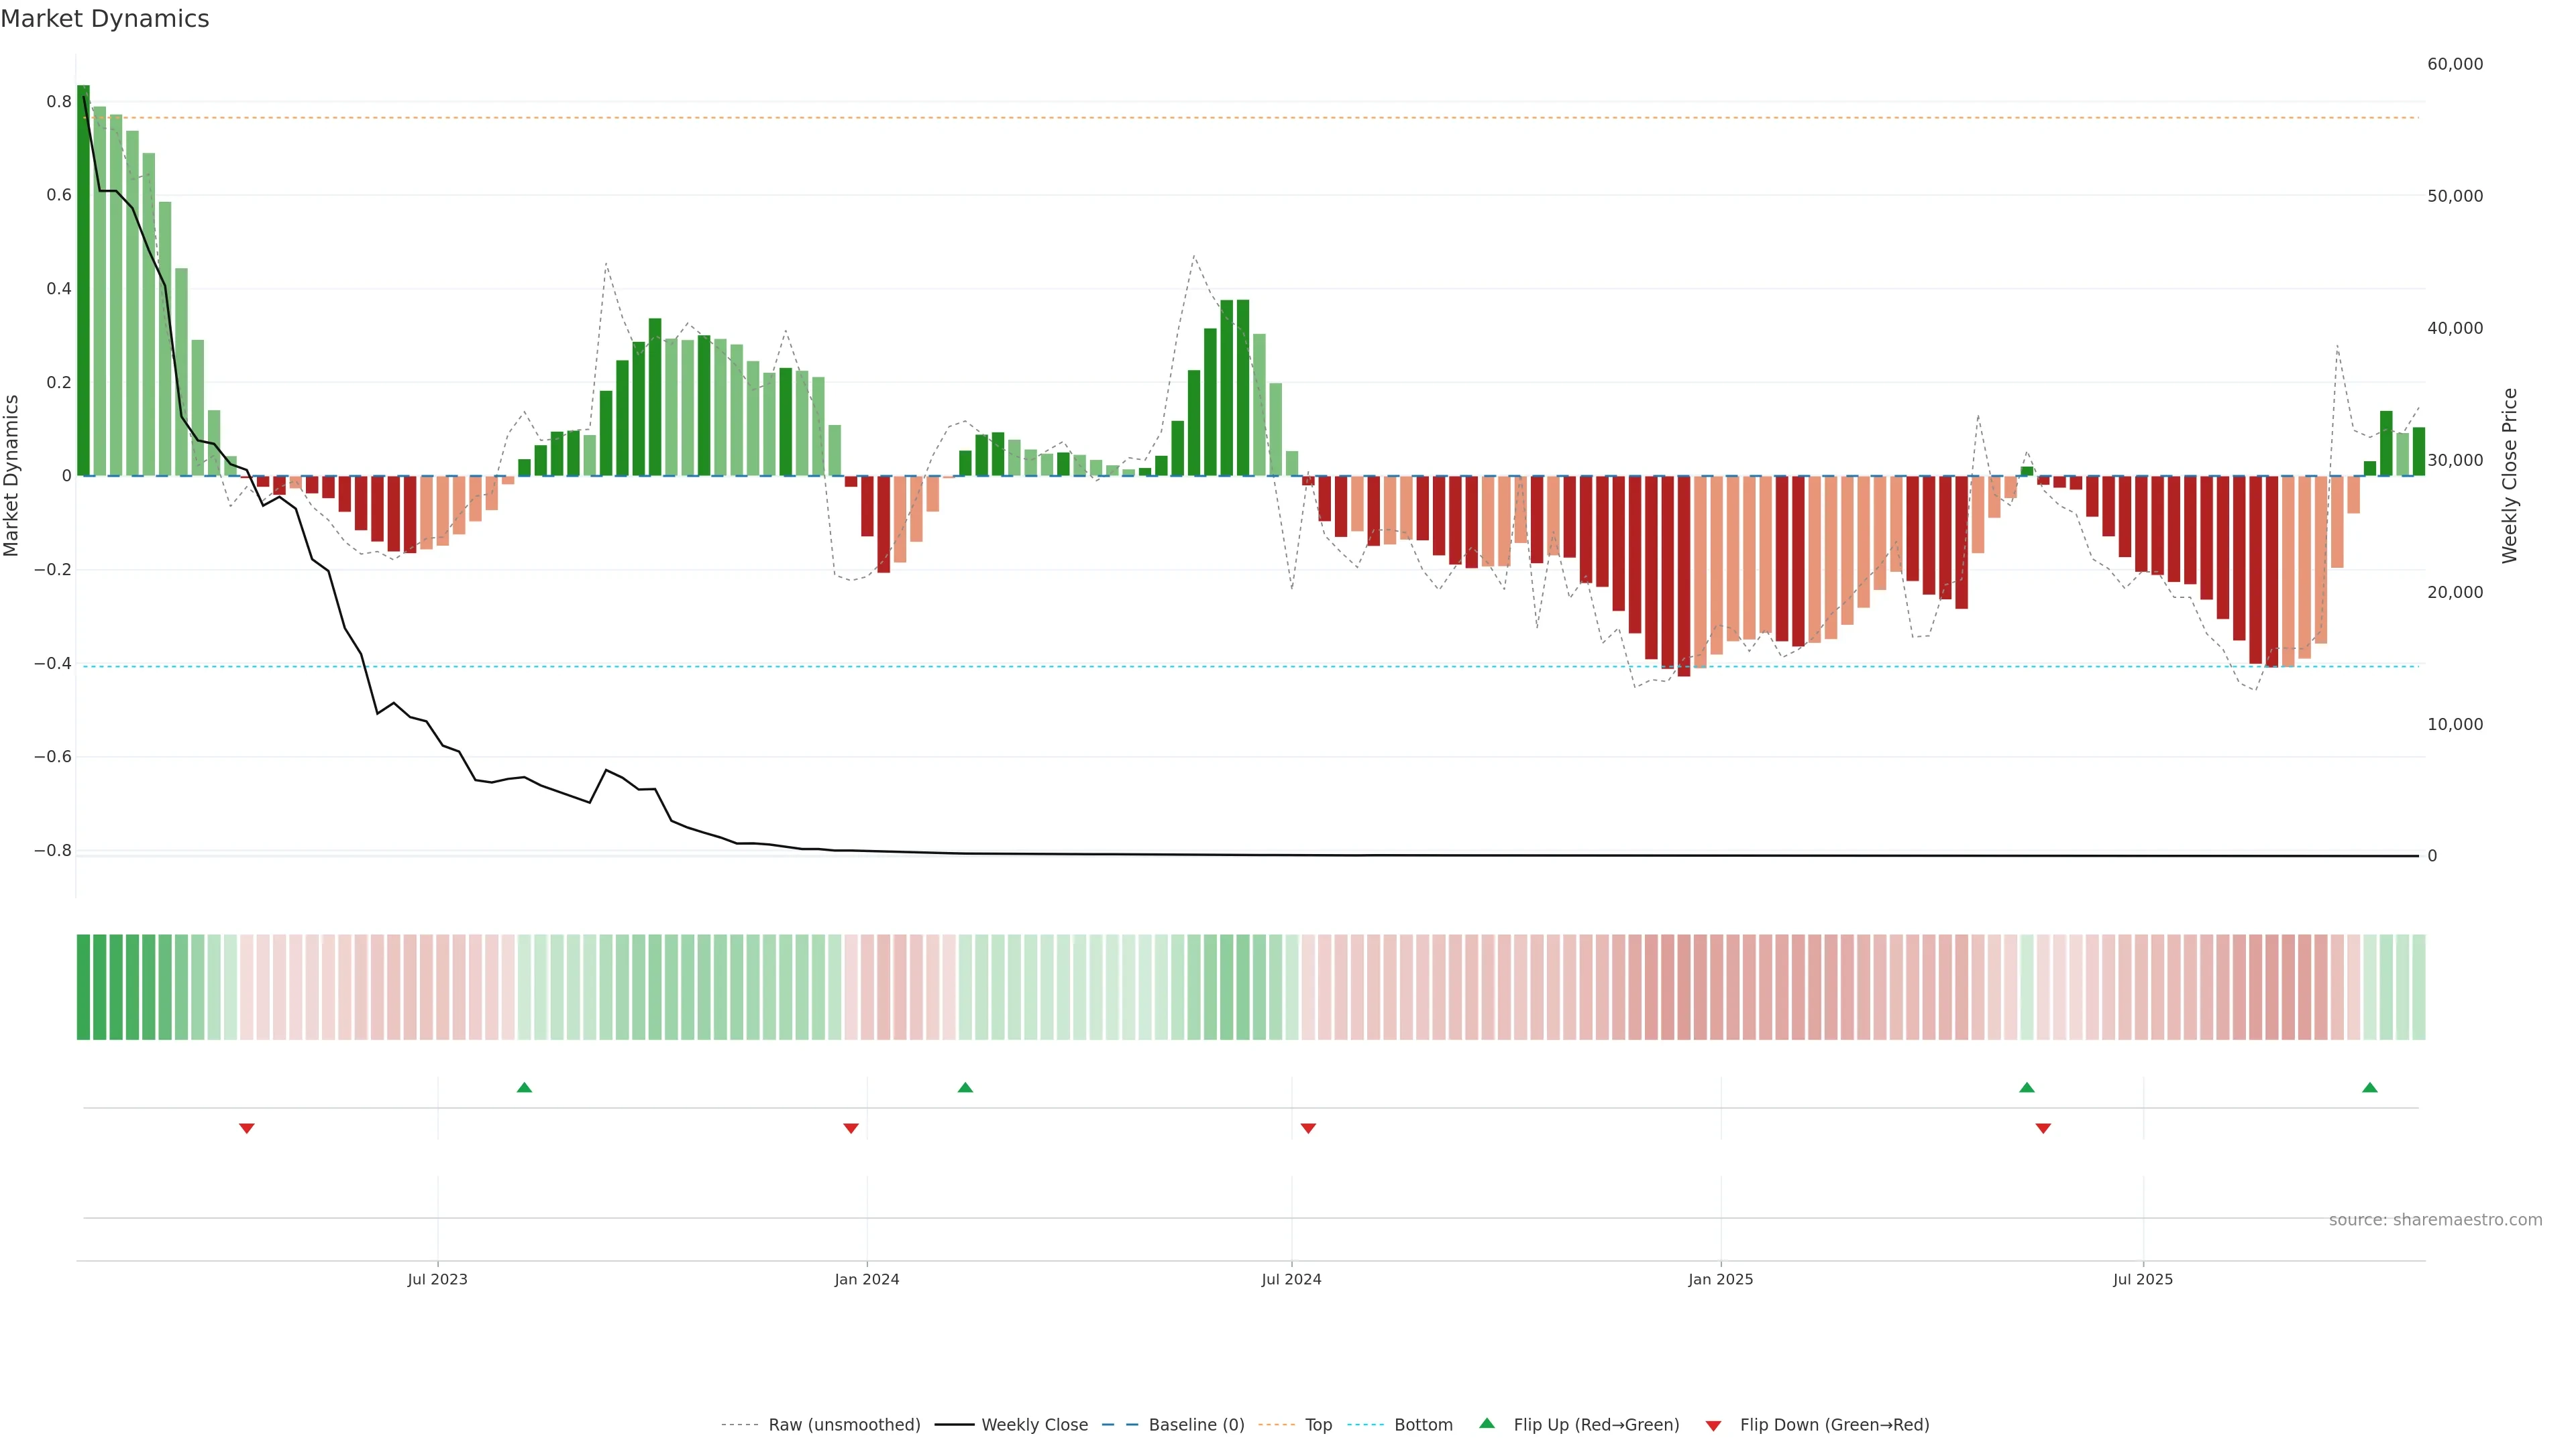Click the Market Dynamics chart title
2576x1448 pixels.
105,19
